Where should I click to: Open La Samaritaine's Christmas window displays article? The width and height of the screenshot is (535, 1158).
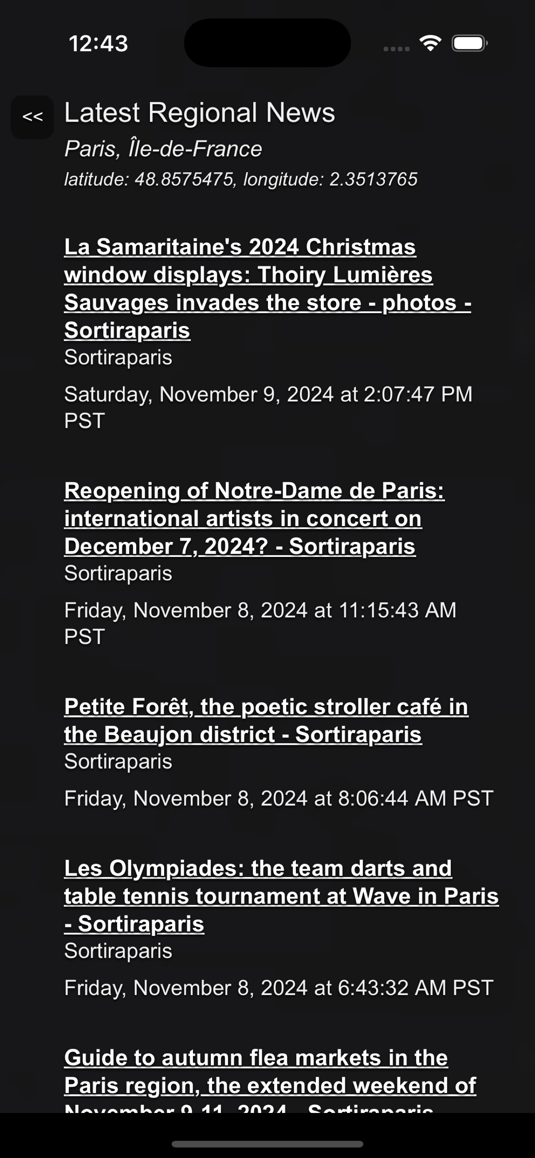268,288
